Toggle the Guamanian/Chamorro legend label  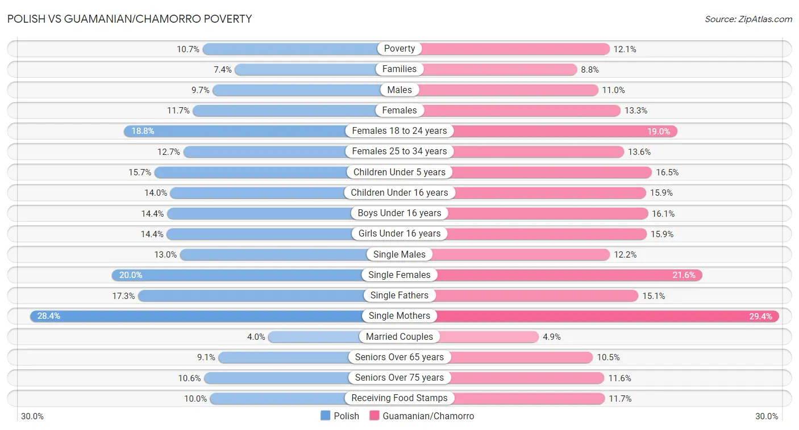click(x=428, y=416)
